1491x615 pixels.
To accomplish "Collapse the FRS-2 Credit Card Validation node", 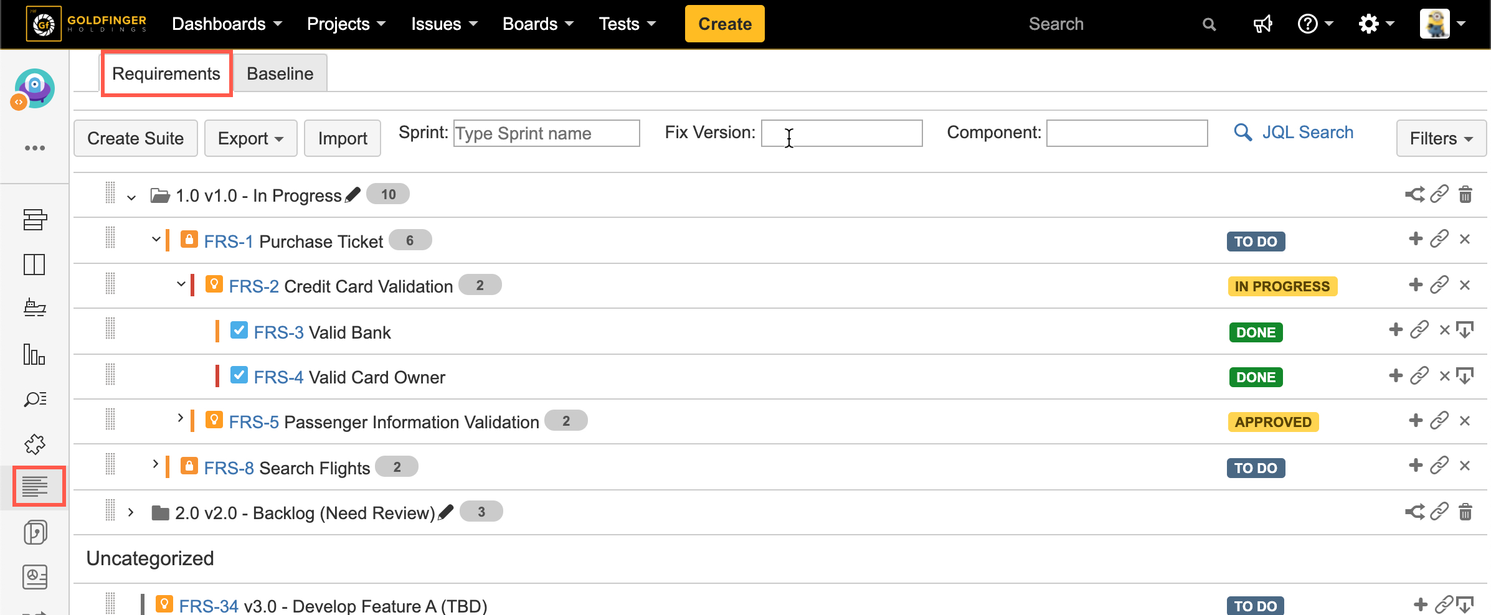I will coord(181,284).
